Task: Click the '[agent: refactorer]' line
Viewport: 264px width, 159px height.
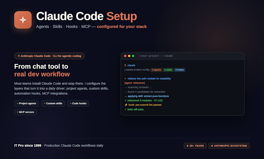Action: pyautogui.click(x=135, y=83)
